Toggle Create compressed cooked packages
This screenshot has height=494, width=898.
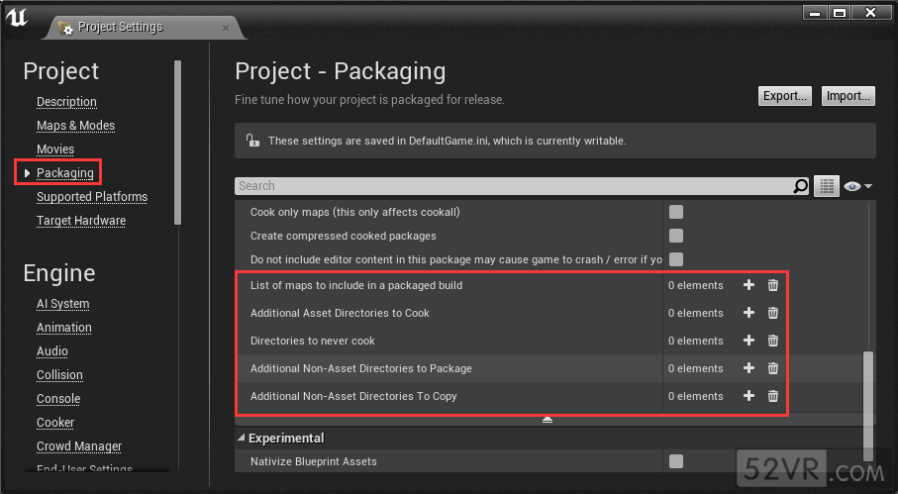[x=676, y=236]
